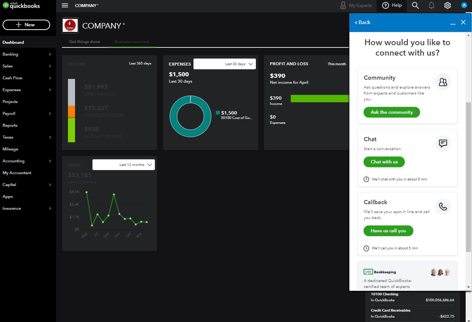
Task: Open Apps in sidebar
Action: tap(28, 196)
